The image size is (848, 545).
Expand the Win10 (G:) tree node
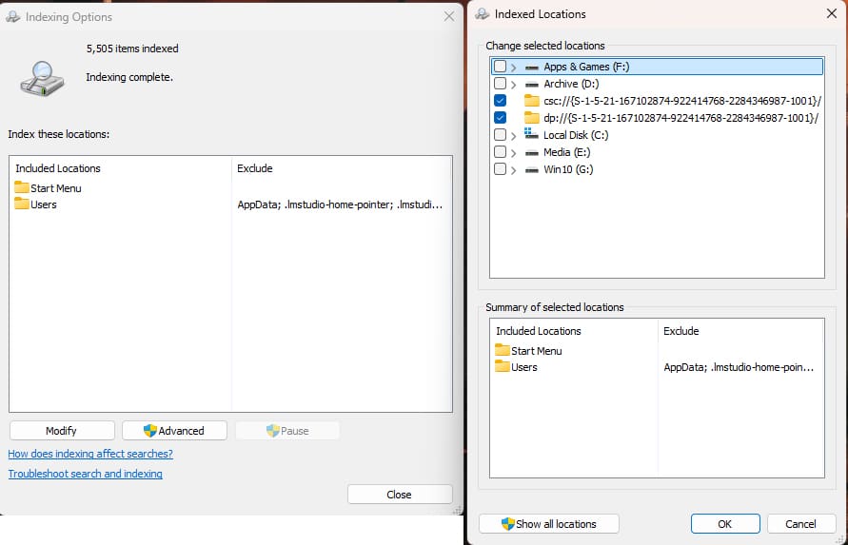click(x=514, y=169)
